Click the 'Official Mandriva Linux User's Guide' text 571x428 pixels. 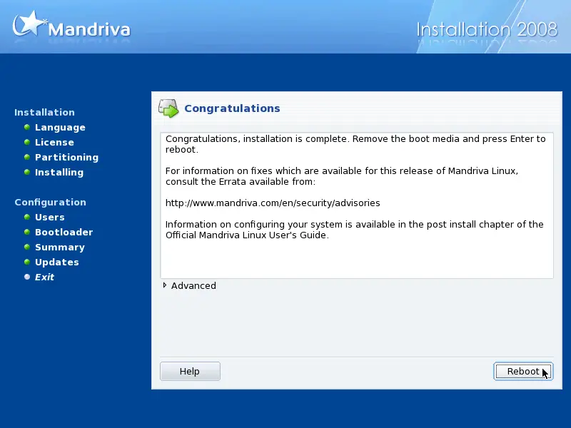[247, 235]
